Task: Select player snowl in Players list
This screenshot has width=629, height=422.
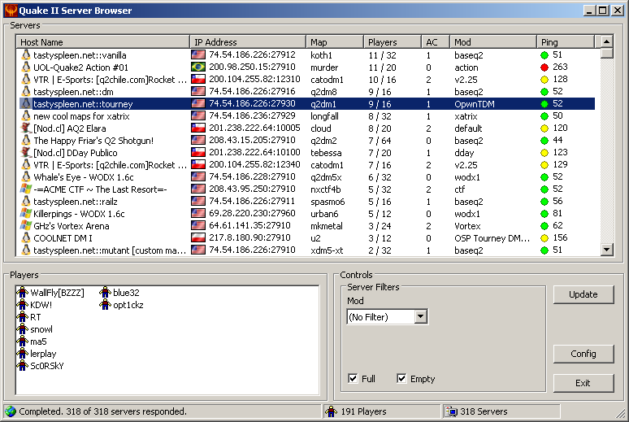Action: pos(41,329)
